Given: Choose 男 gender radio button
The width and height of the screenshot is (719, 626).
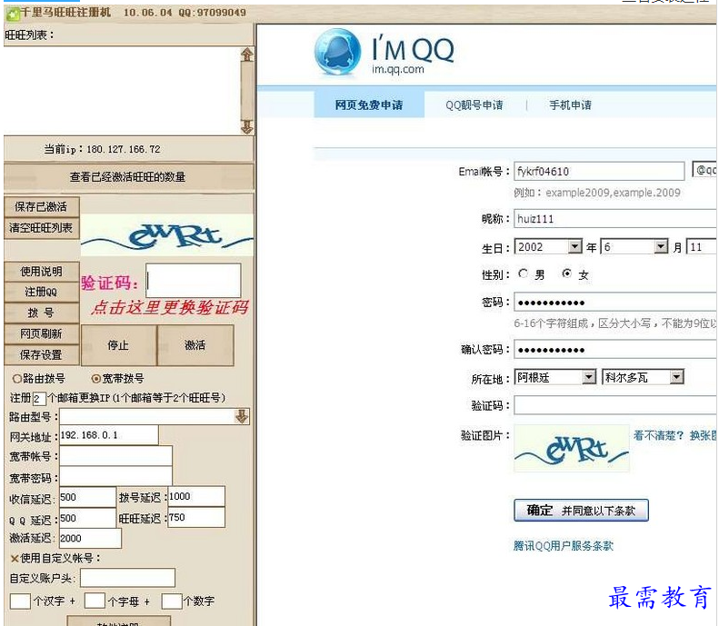Looking at the screenshot, I should (524, 273).
